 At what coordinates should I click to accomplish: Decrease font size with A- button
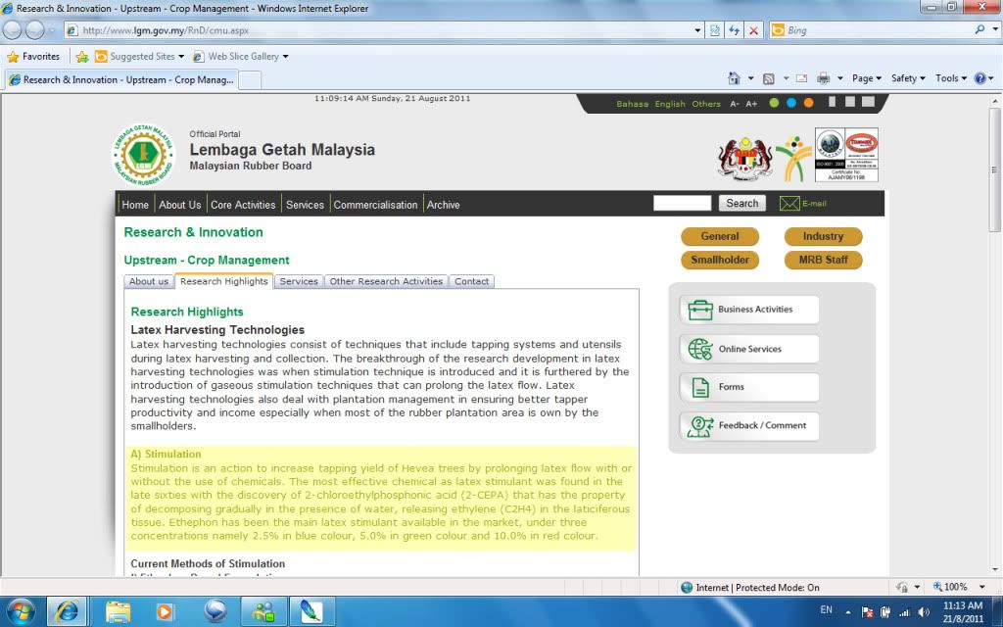[x=735, y=104]
